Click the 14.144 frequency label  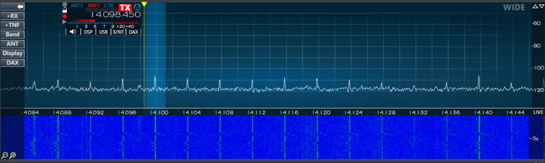pyautogui.click(x=516, y=112)
